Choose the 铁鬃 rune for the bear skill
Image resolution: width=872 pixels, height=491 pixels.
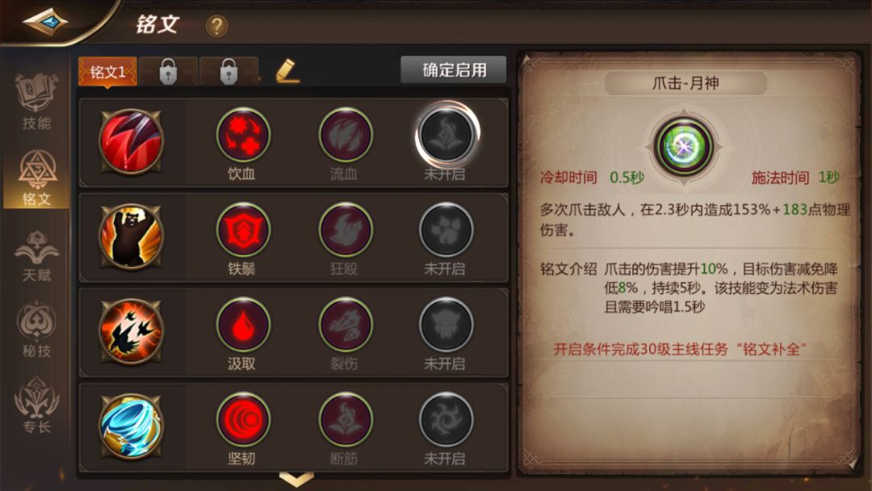coord(243,229)
